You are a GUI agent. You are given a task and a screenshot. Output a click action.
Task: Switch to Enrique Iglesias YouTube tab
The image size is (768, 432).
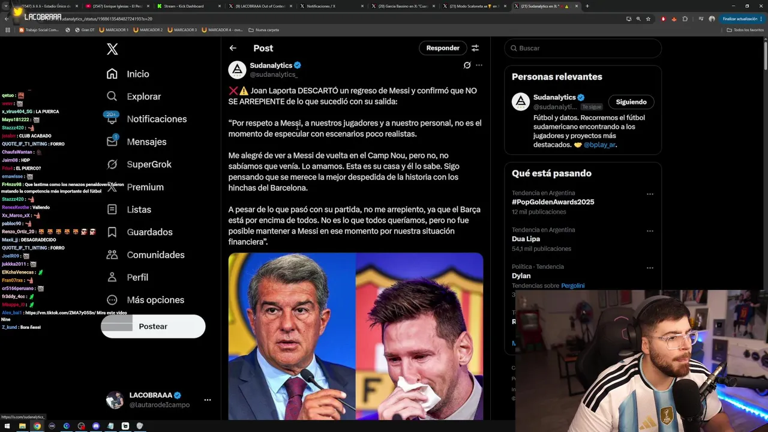pos(117,6)
